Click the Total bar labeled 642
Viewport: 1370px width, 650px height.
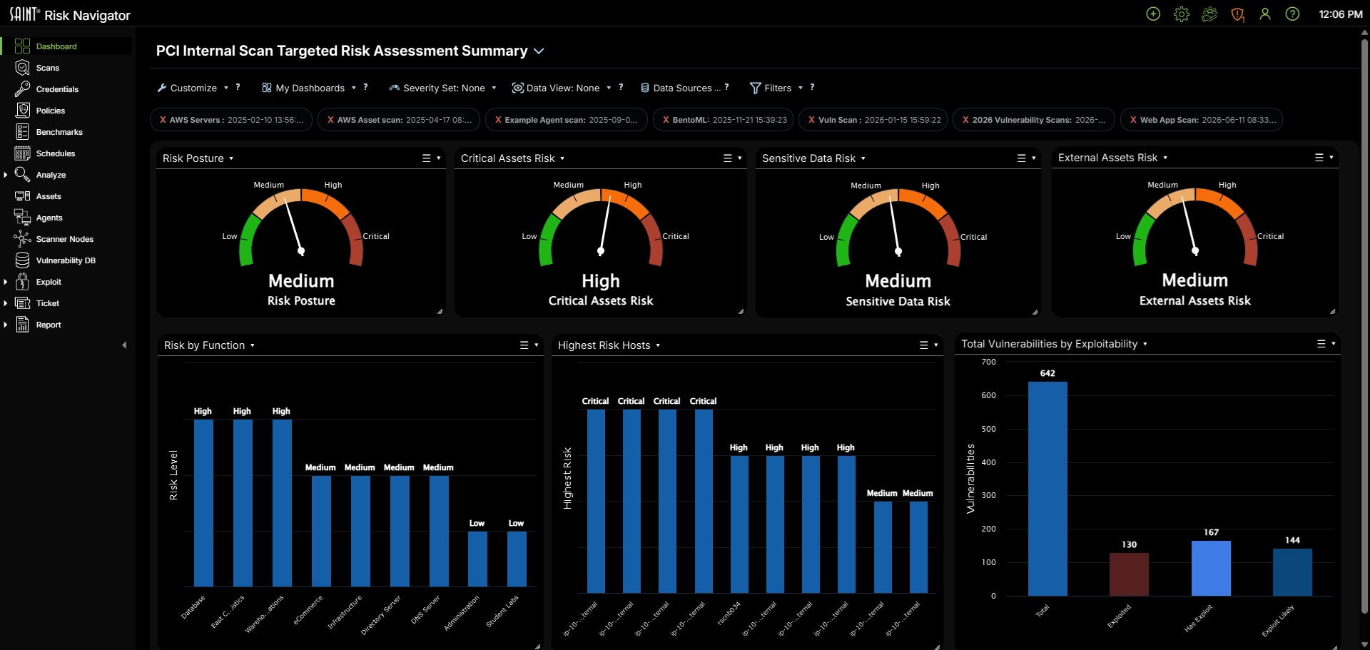pyautogui.click(x=1047, y=489)
